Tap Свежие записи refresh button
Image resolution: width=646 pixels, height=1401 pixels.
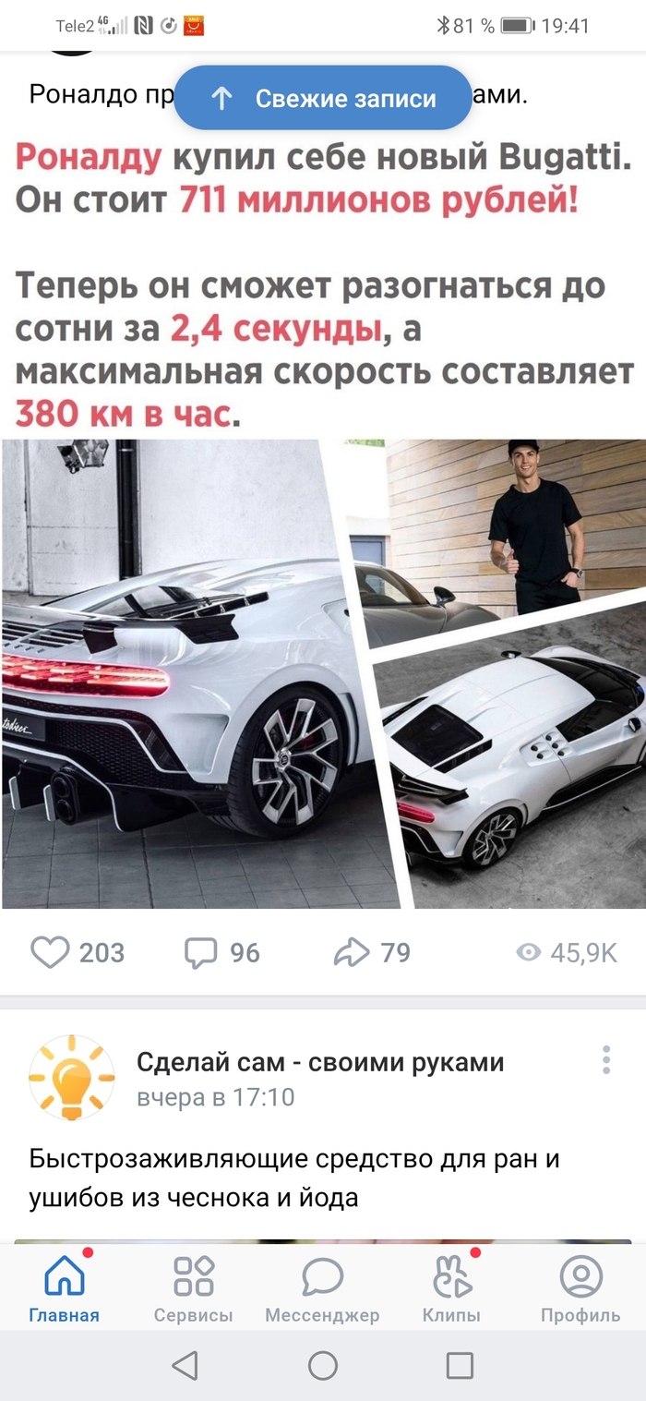coord(323,98)
